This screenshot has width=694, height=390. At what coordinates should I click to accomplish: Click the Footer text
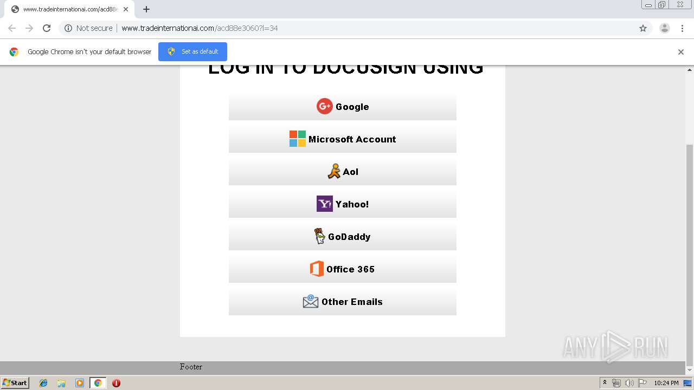(191, 367)
